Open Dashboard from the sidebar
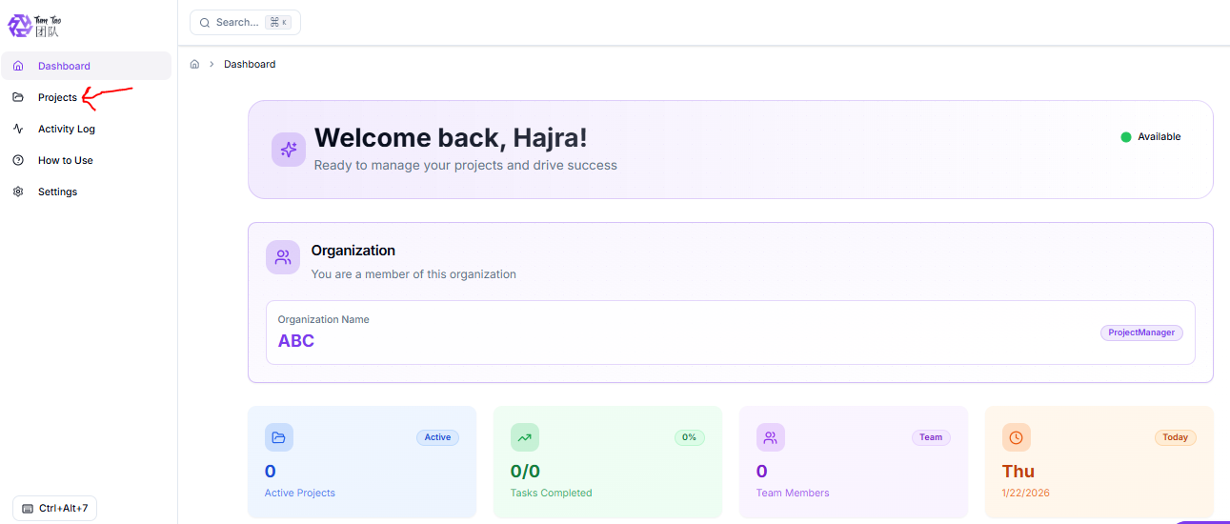This screenshot has width=1230, height=524. [64, 66]
